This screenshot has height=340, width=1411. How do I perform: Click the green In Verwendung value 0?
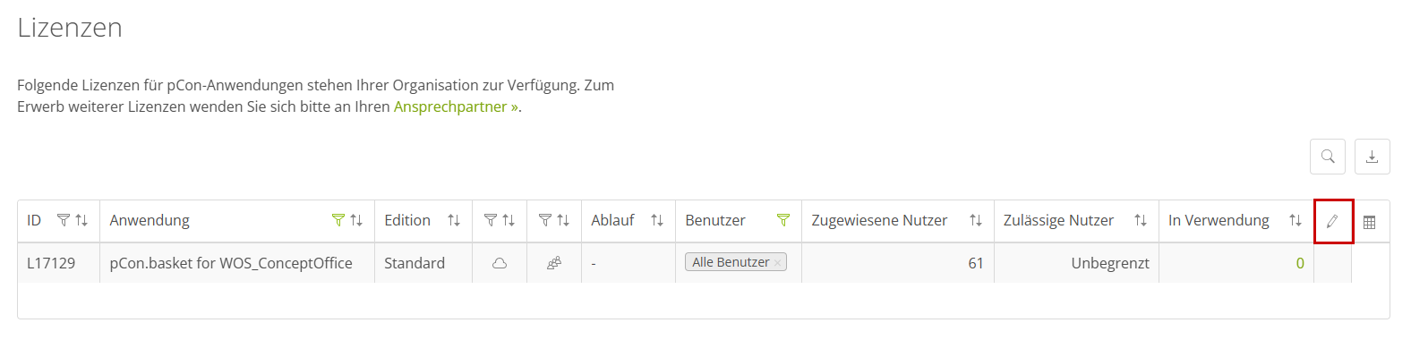pyautogui.click(x=1300, y=263)
